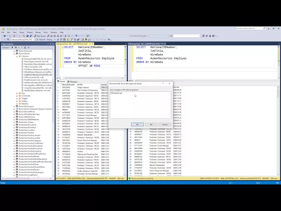This screenshot has width=281, height=211.
Task: Click the Comment out selected lines icon
Action: [94, 40]
